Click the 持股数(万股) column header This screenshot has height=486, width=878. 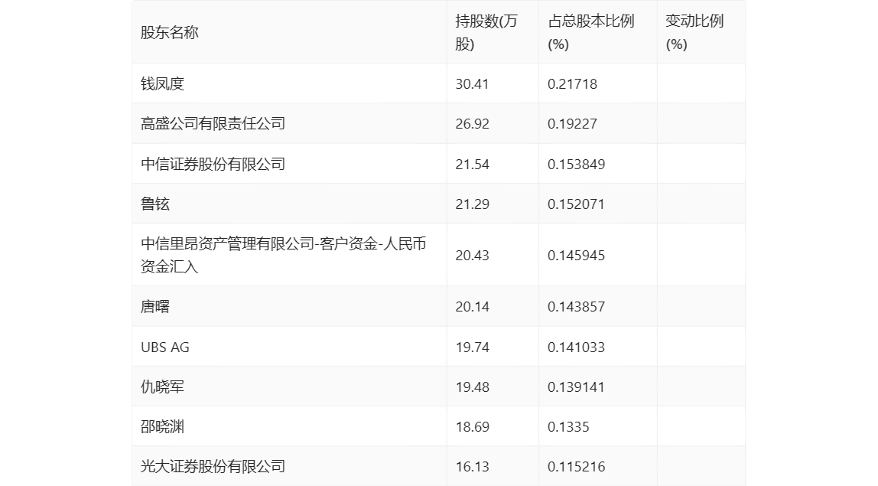(486, 32)
